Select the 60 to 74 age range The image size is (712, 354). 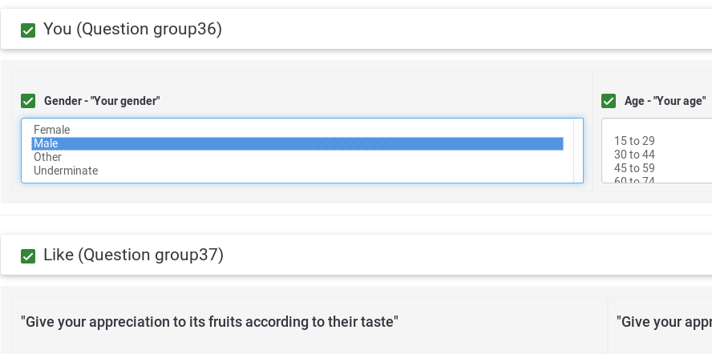(634, 180)
